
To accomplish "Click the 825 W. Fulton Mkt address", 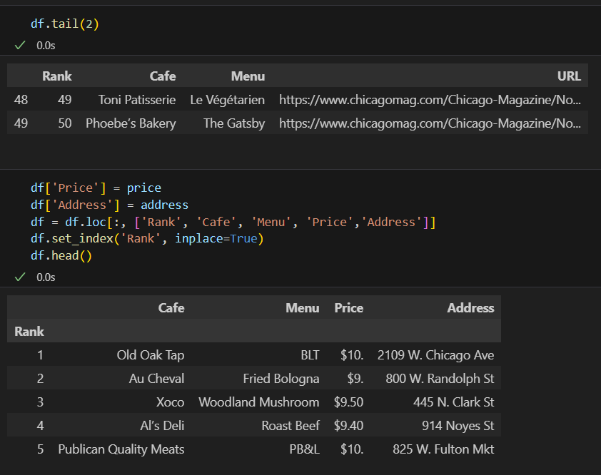I will [x=443, y=449].
